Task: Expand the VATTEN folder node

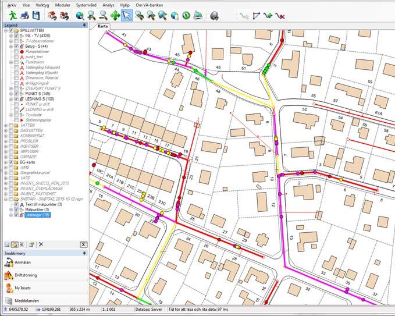Action: (6, 125)
